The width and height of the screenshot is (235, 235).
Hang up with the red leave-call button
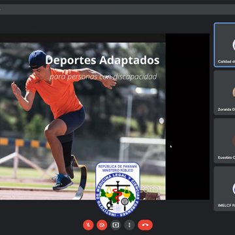[145, 225]
